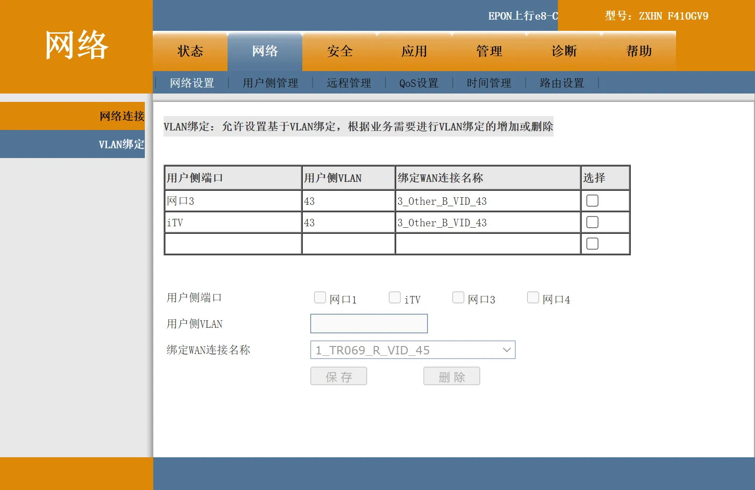This screenshot has width=755, height=490.
Task: Select the checkbox for the 网口3 VLAN row
Action: 592,200
